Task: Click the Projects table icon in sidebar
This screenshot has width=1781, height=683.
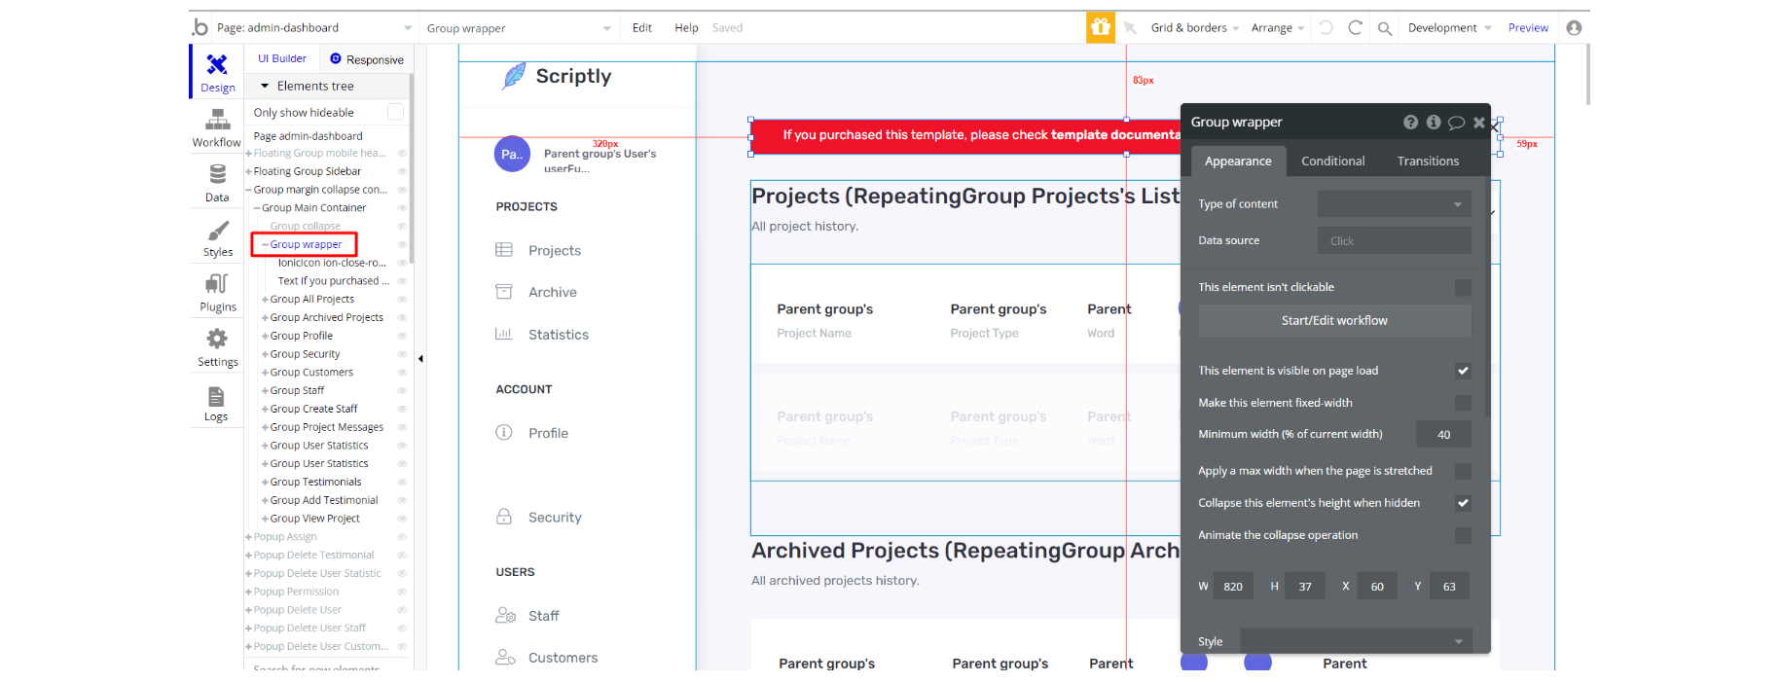Action: coord(504,250)
